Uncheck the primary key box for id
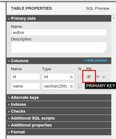 (x=89, y=77)
